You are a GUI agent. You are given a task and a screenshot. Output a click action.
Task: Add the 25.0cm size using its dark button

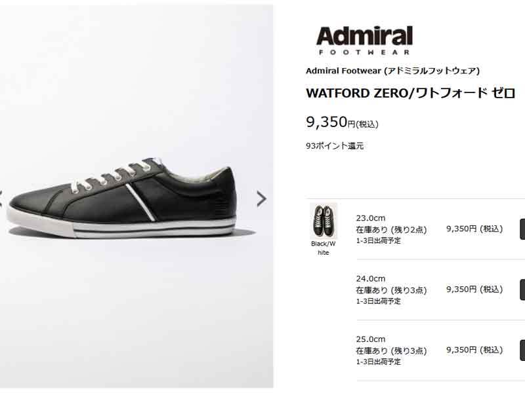pos(522,350)
